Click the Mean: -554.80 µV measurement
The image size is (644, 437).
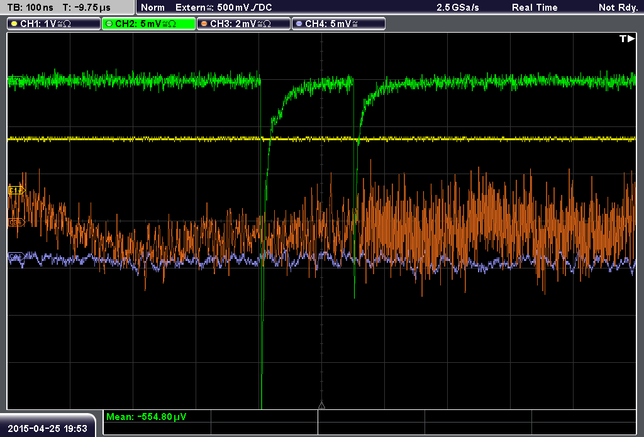(146, 416)
